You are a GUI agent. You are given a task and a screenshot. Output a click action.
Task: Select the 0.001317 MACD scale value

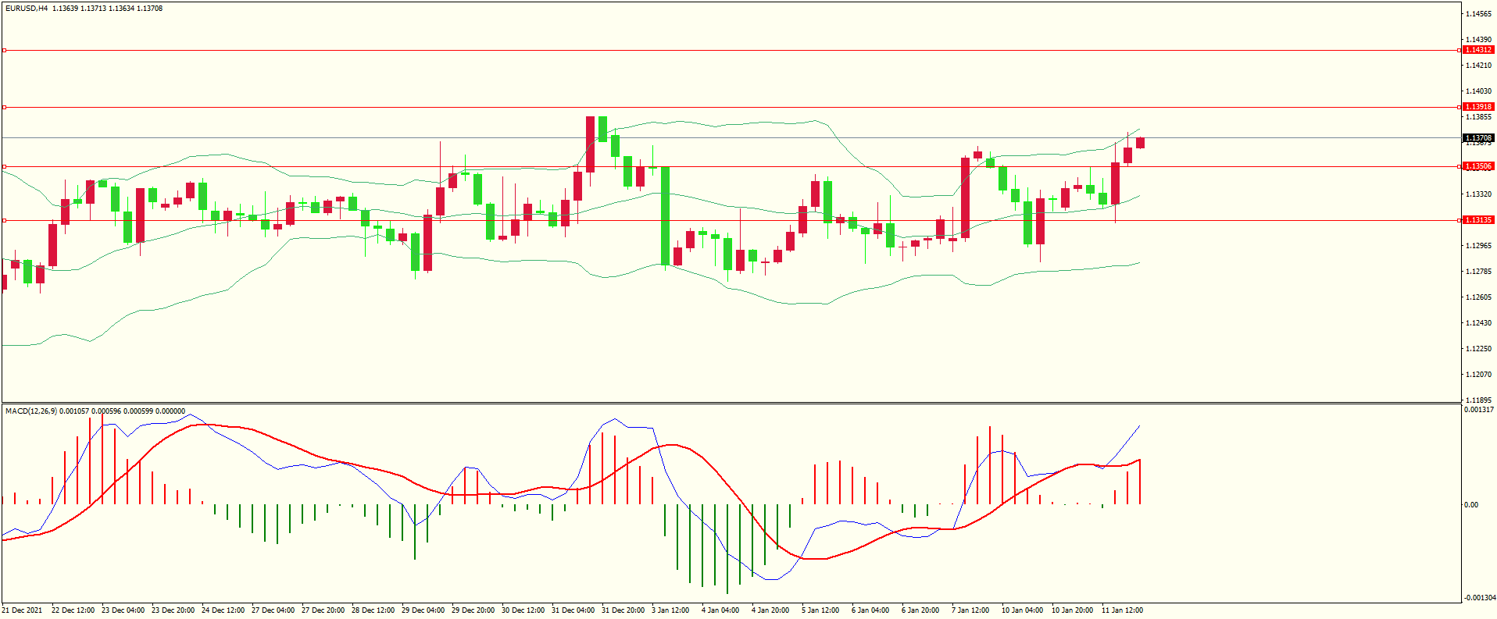tap(1478, 410)
